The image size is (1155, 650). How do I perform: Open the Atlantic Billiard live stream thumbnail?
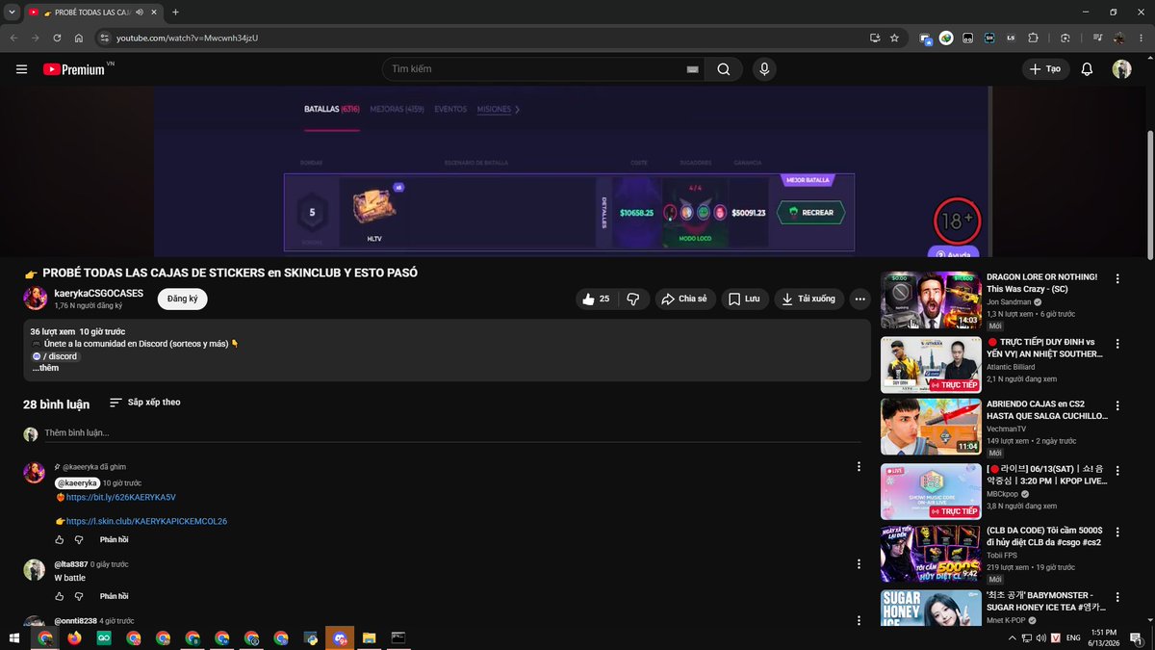(931, 363)
